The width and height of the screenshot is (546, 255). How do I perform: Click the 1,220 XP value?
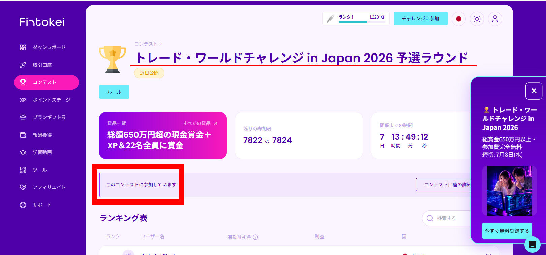[377, 17]
